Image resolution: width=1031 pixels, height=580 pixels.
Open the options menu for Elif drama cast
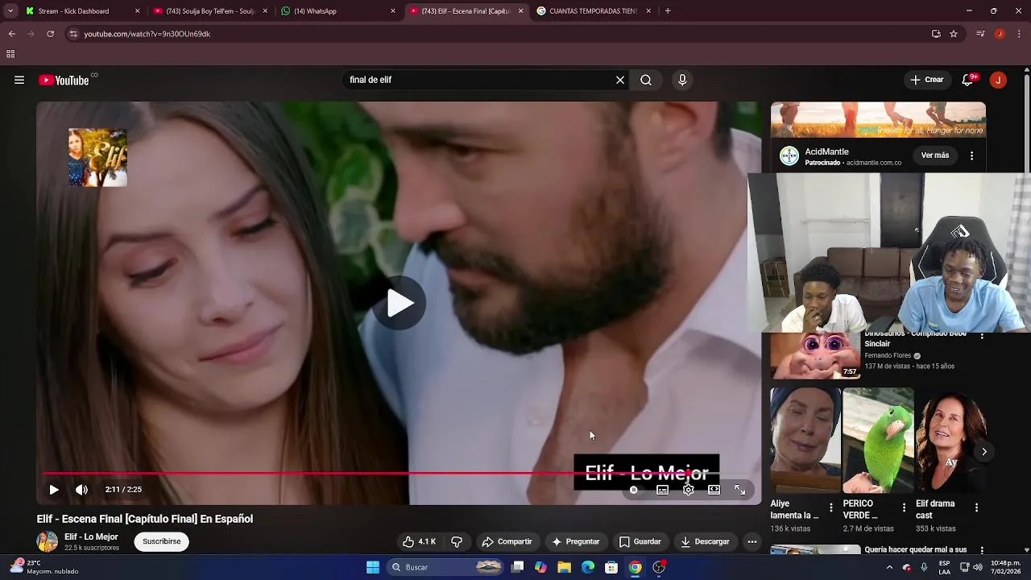pyautogui.click(x=976, y=507)
